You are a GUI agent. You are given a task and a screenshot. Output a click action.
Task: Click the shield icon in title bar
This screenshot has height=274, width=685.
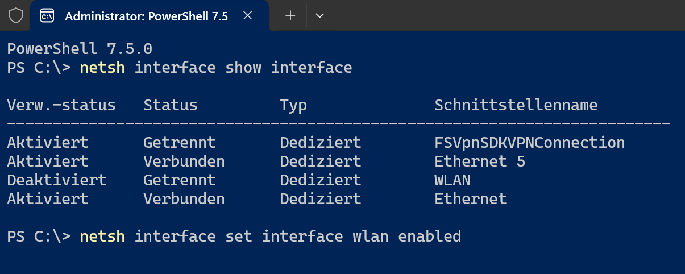click(x=16, y=16)
